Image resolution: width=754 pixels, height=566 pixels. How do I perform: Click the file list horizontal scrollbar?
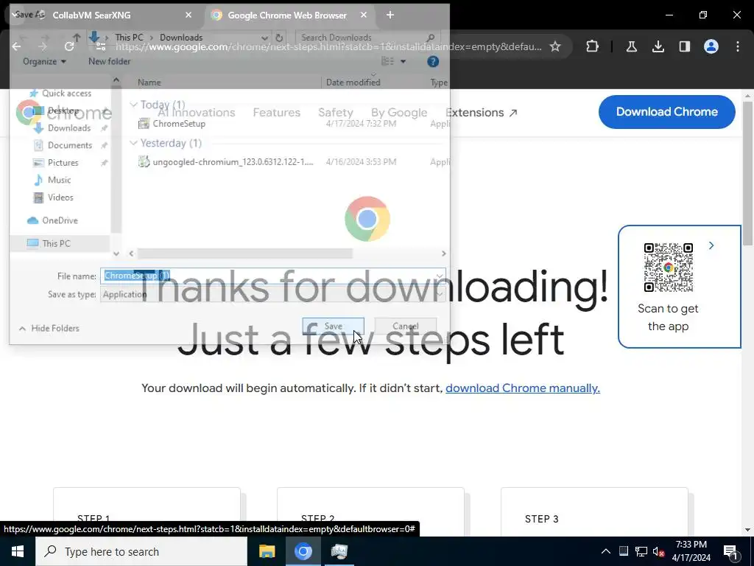[x=244, y=254]
